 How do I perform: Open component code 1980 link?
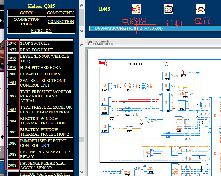click(x=12, y=74)
